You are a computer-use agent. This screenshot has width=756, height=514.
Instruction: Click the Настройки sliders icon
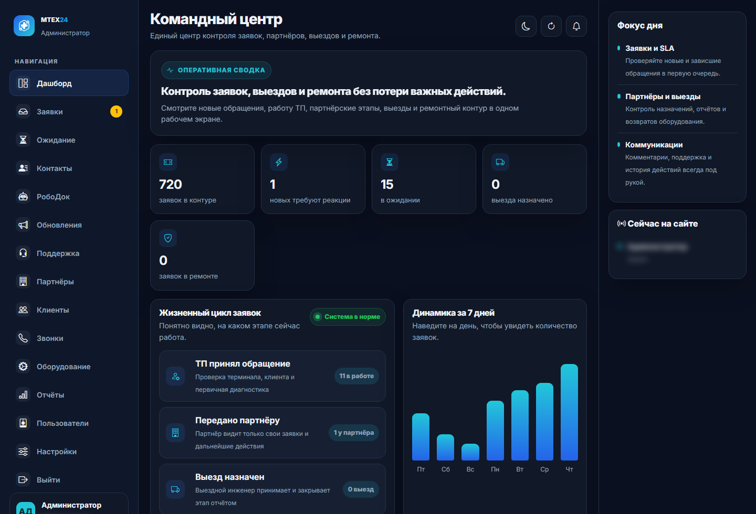coord(23,451)
